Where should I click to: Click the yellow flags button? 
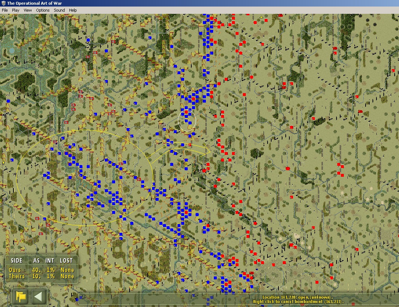click(21, 296)
